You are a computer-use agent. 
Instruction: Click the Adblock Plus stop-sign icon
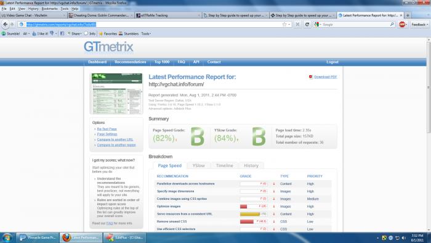402,25
